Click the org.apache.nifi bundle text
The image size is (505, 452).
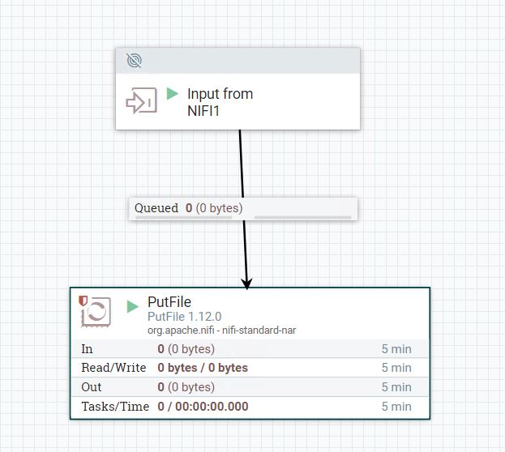point(221,330)
